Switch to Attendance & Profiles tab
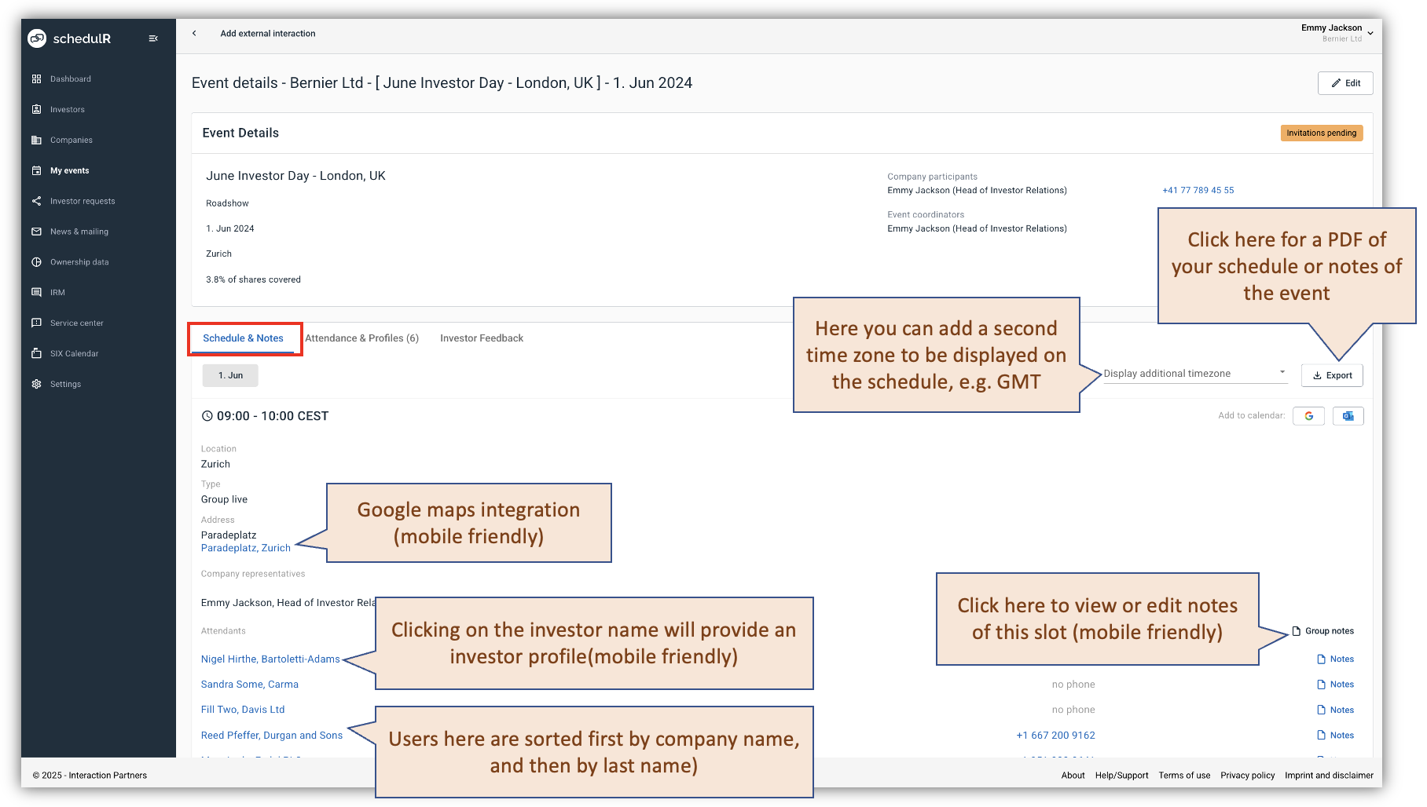Viewport: 1427px width, 807px height. click(x=361, y=338)
